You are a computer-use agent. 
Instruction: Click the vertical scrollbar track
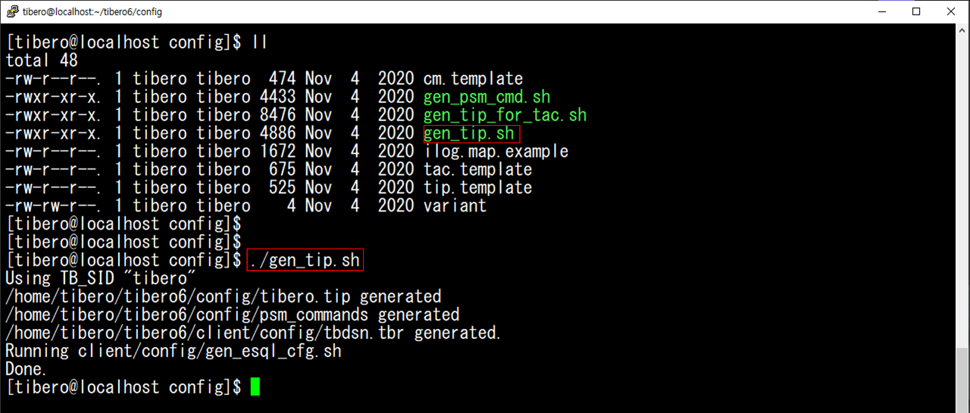(962, 218)
